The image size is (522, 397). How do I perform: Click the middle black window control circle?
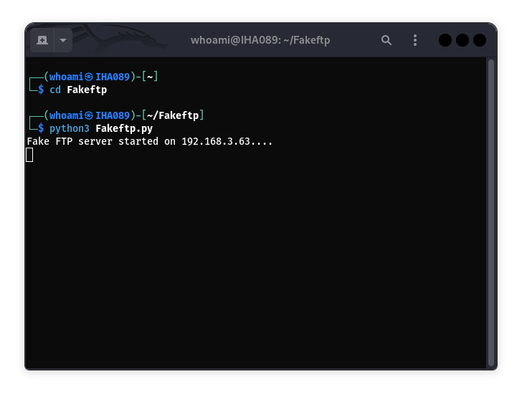pyautogui.click(x=462, y=40)
